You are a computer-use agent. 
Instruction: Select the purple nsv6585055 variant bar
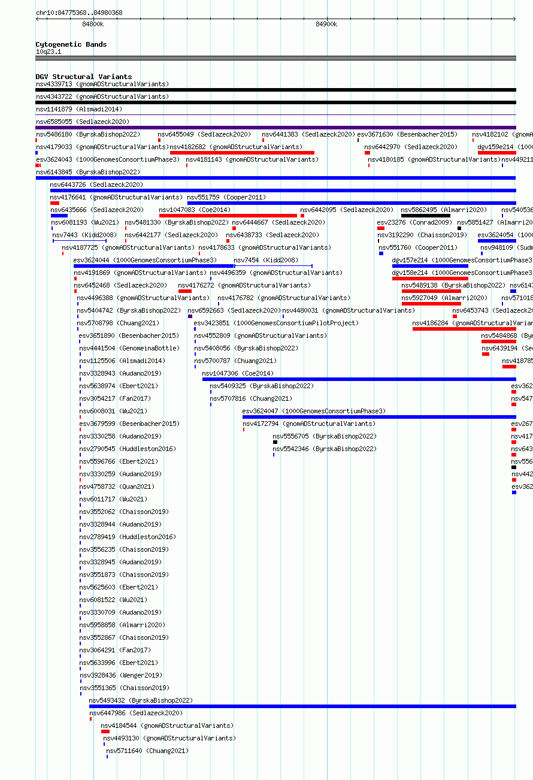pyautogui.click(x=275, y=128)
